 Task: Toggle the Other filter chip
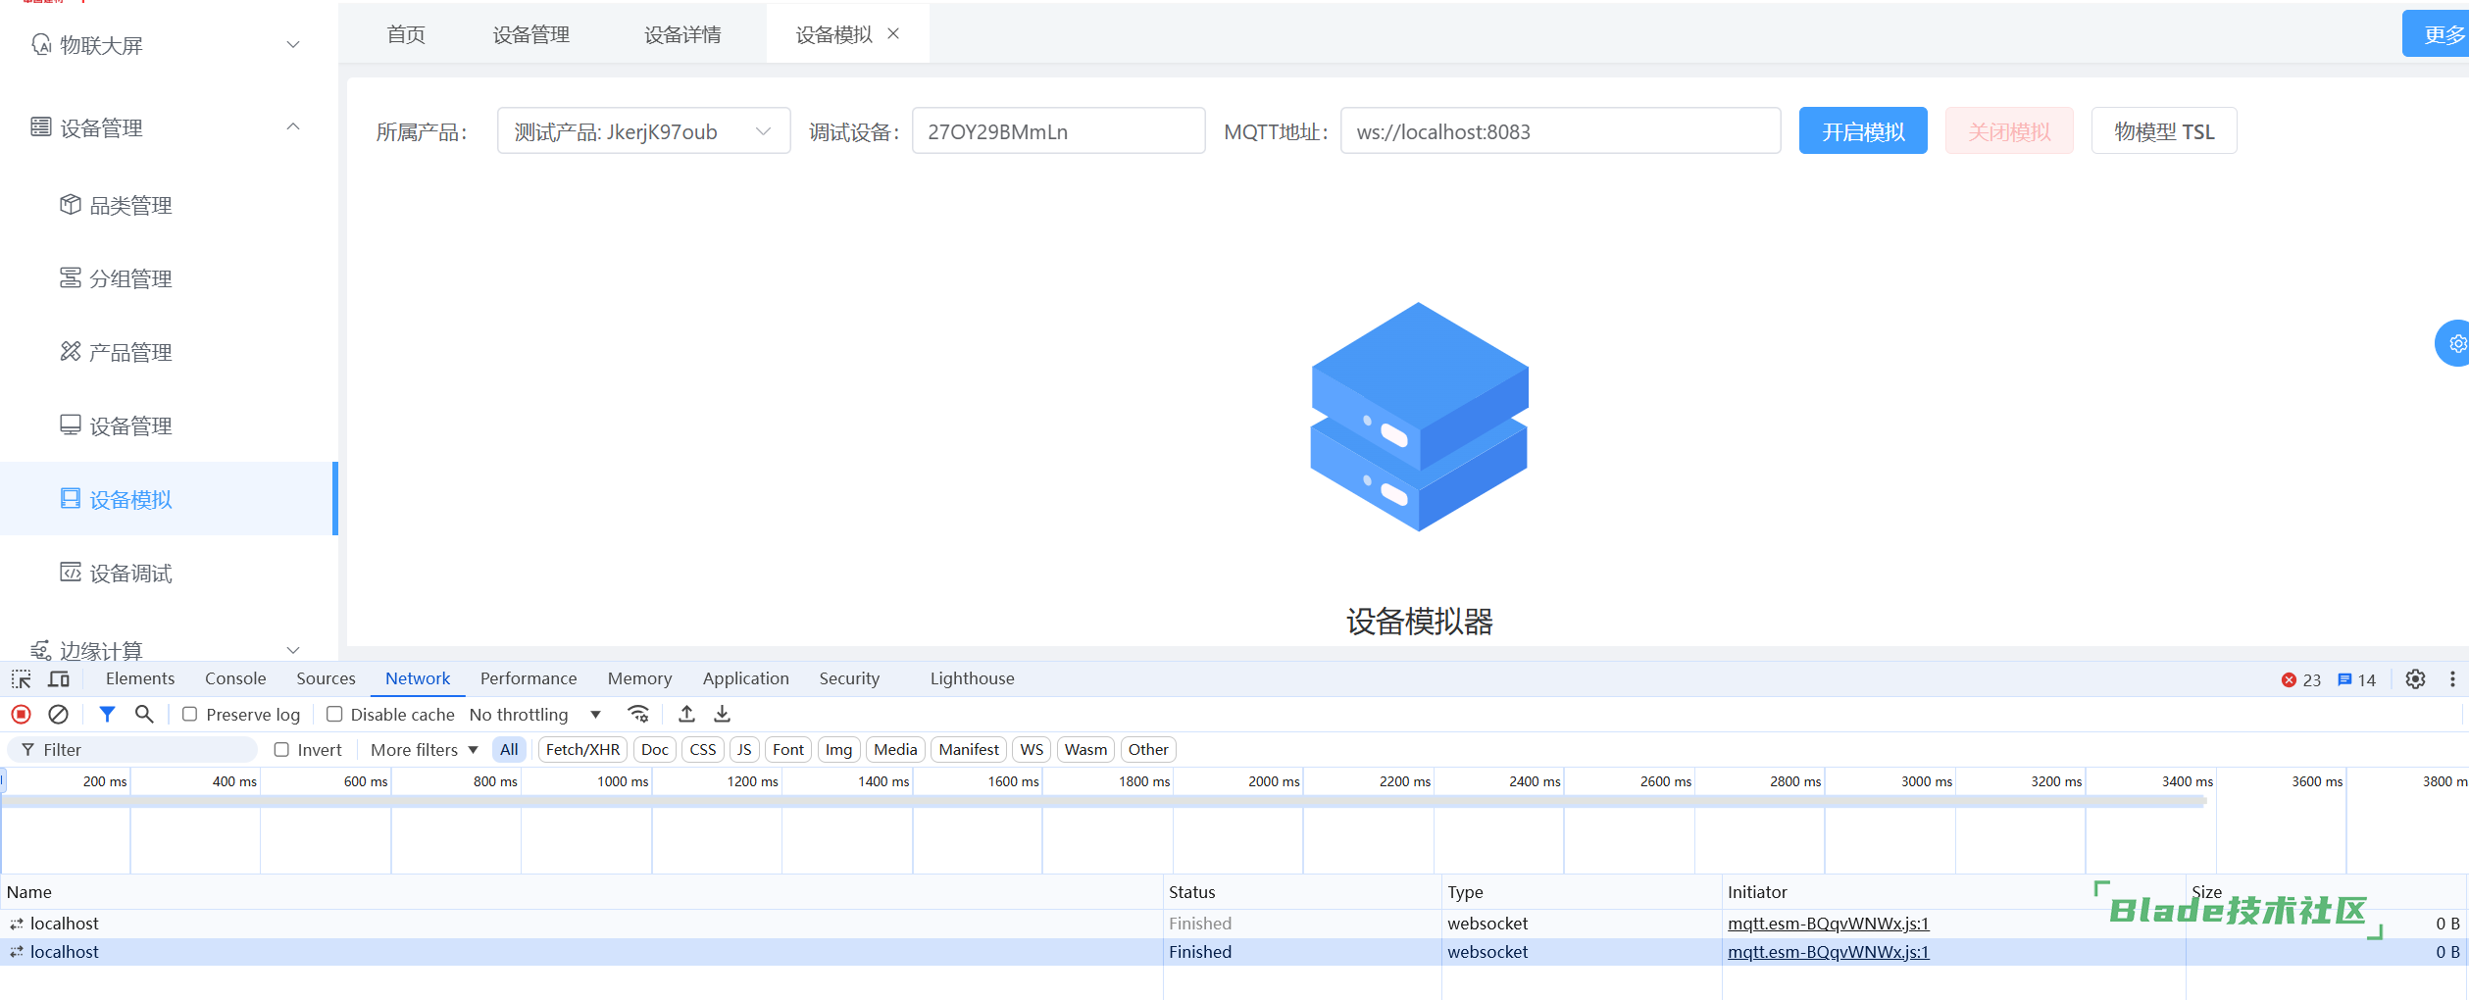pyautogui.click(x=1148, y=749)
